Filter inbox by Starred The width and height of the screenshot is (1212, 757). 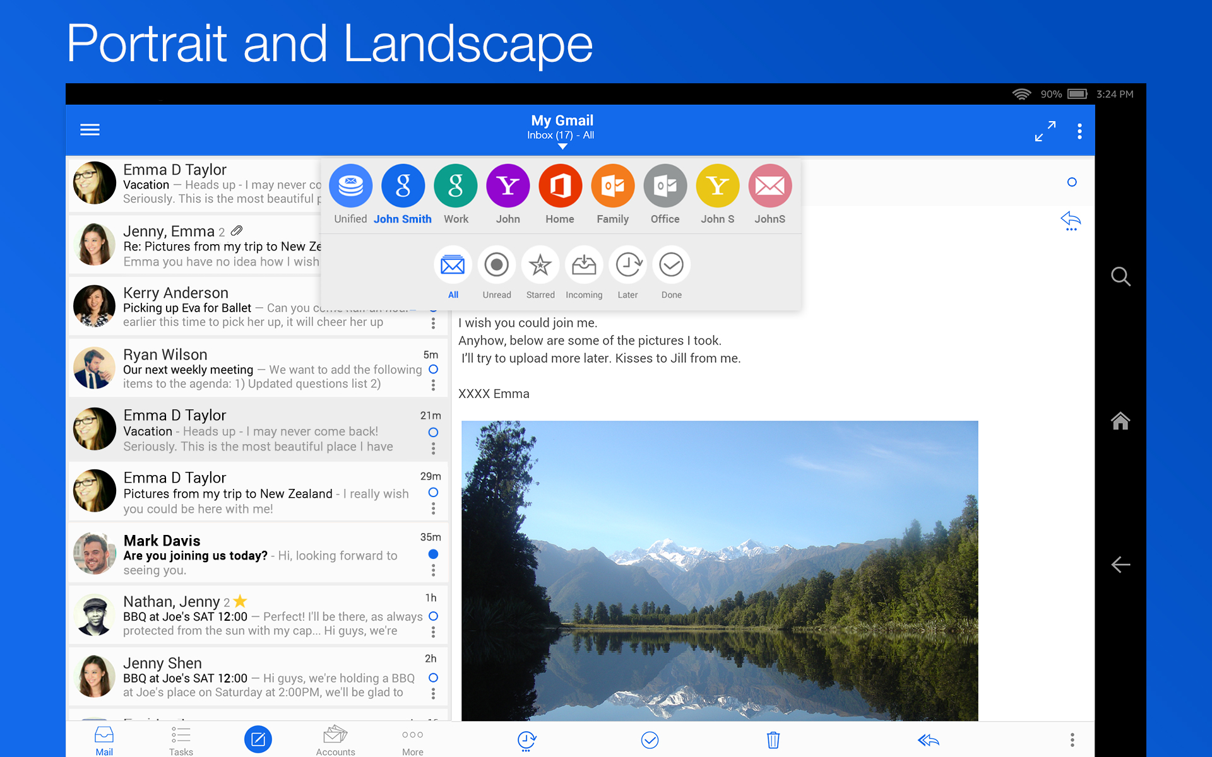[x=540, y=266]
